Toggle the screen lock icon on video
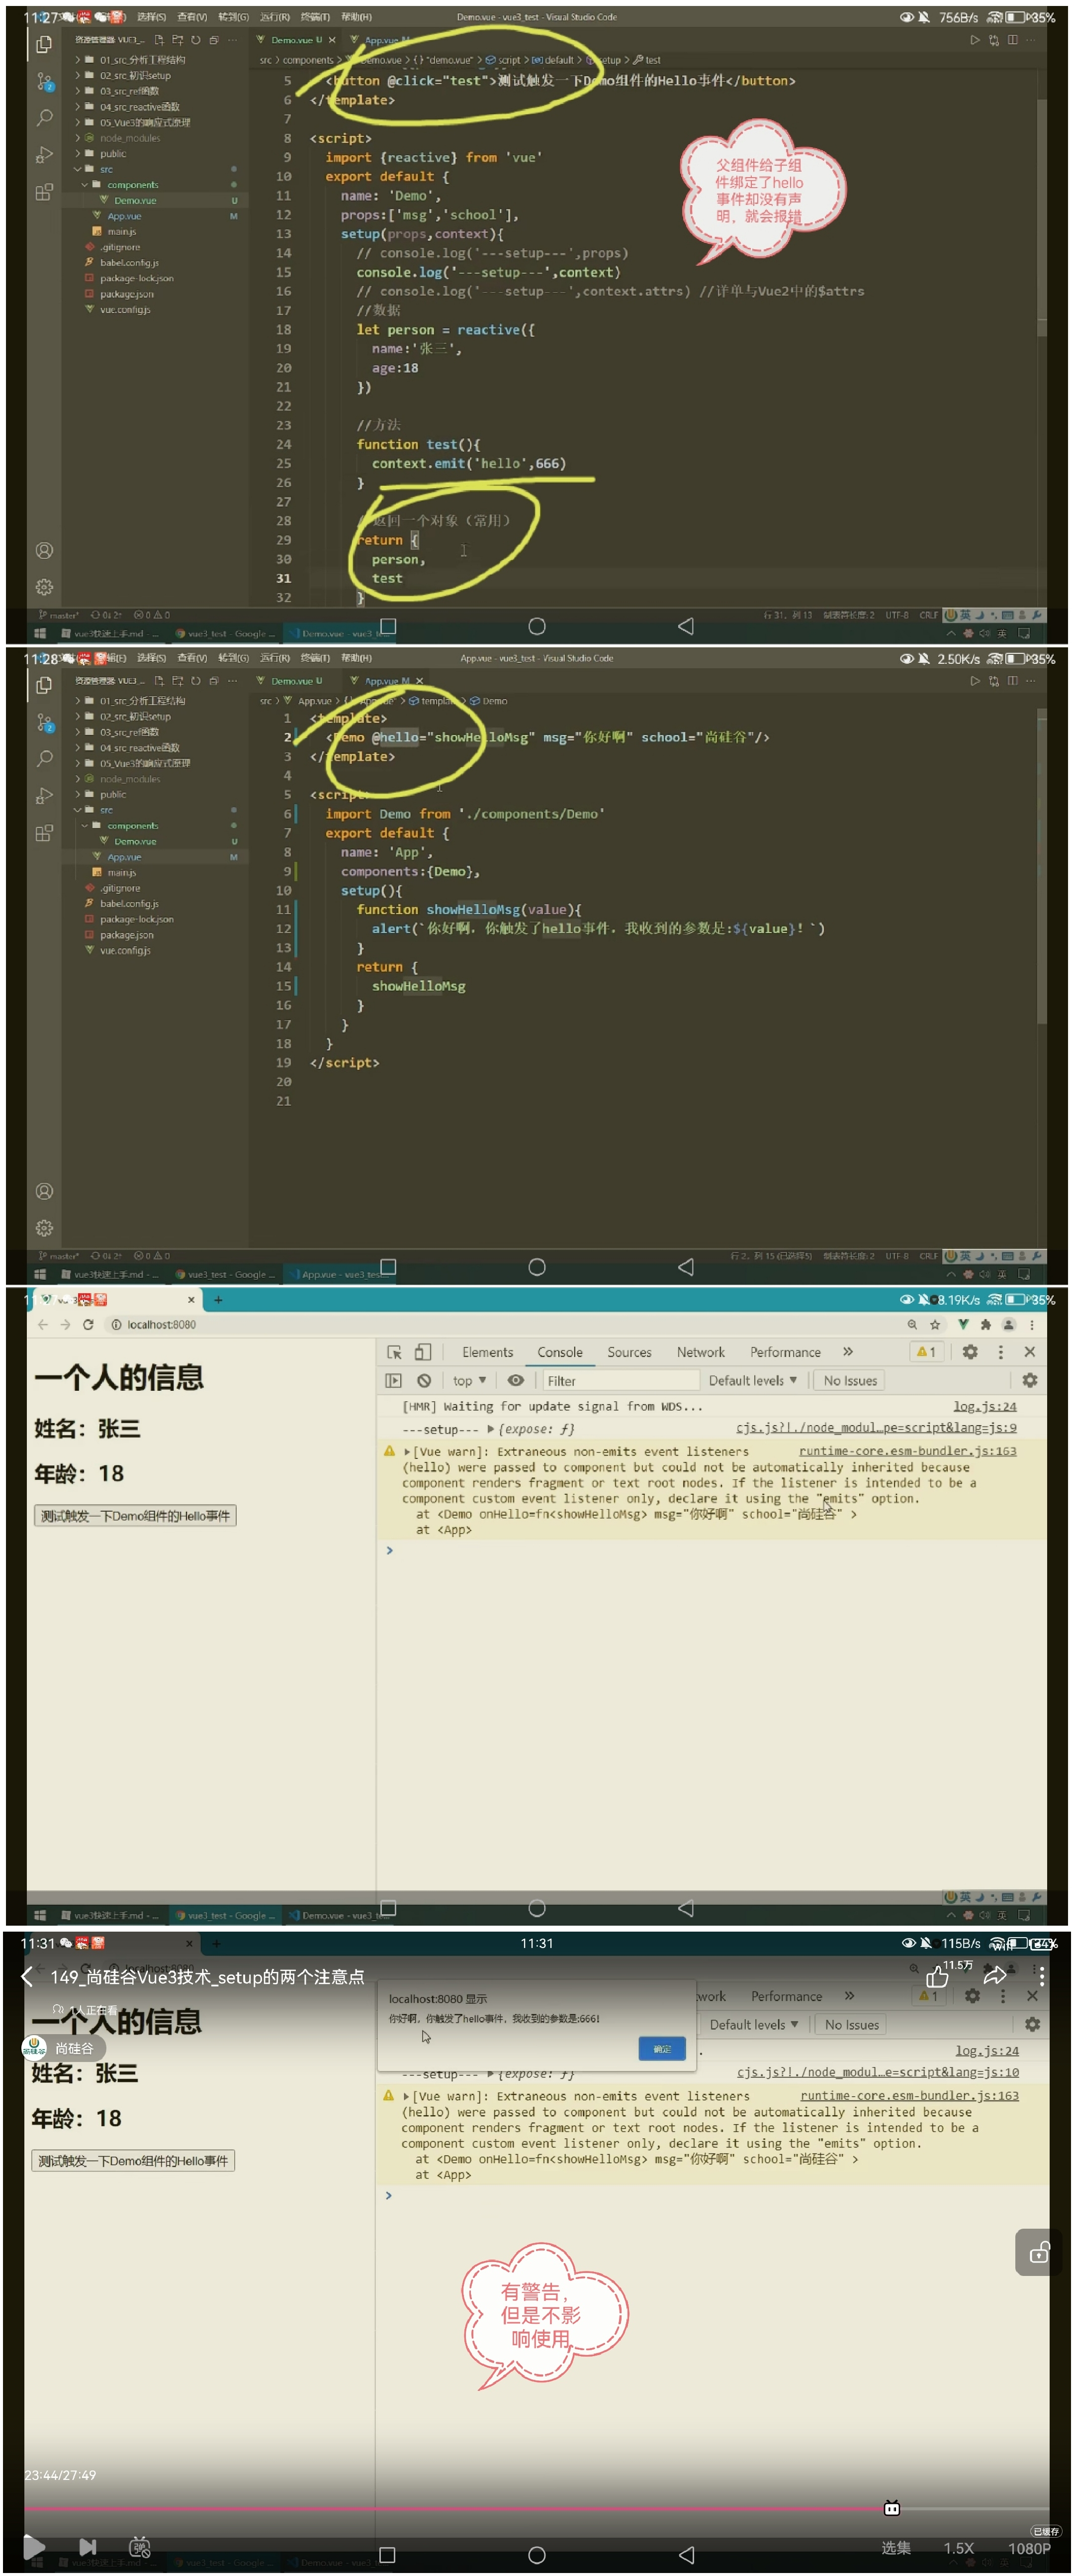The width and height of the screenshot is (1074, 2576). [1039, 2252]
